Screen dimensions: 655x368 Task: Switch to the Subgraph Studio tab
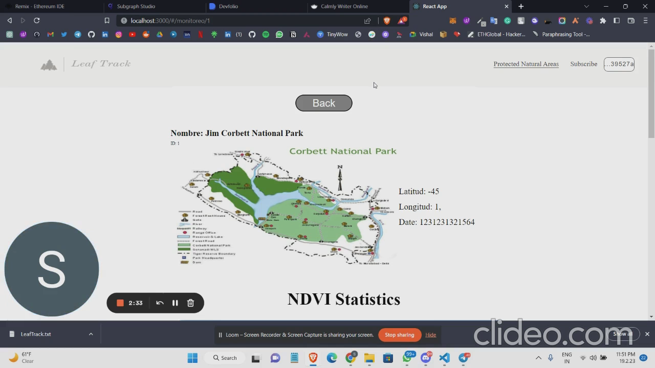point(154,6)
